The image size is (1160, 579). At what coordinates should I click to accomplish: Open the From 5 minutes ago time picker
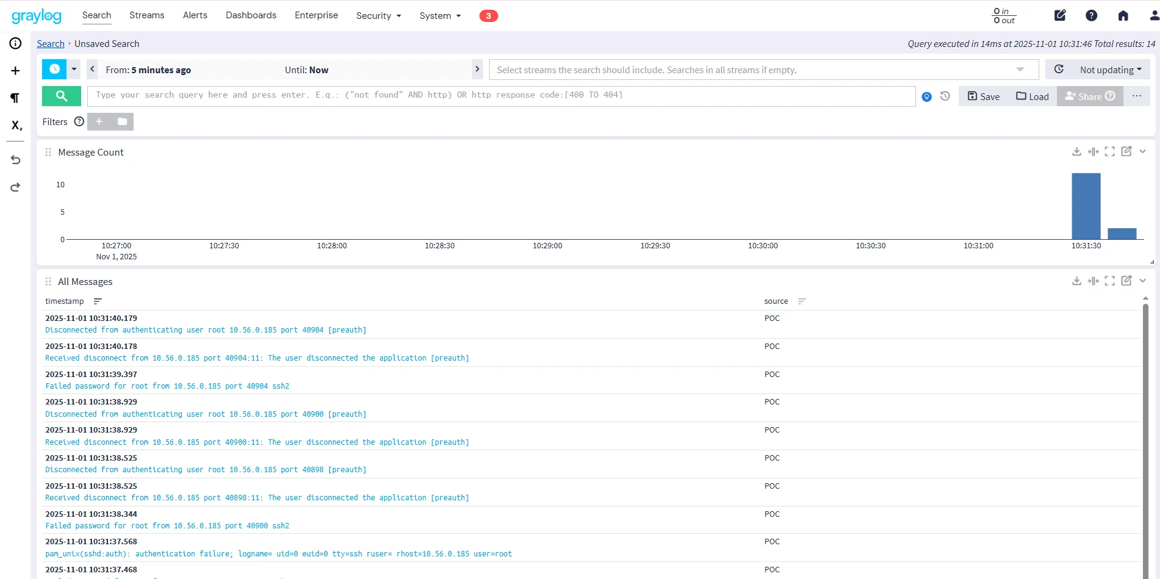148,70
